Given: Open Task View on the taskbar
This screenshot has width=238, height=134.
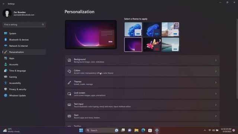Looking at the screenshot, I should pyautogui.click(x=123, y=130).
